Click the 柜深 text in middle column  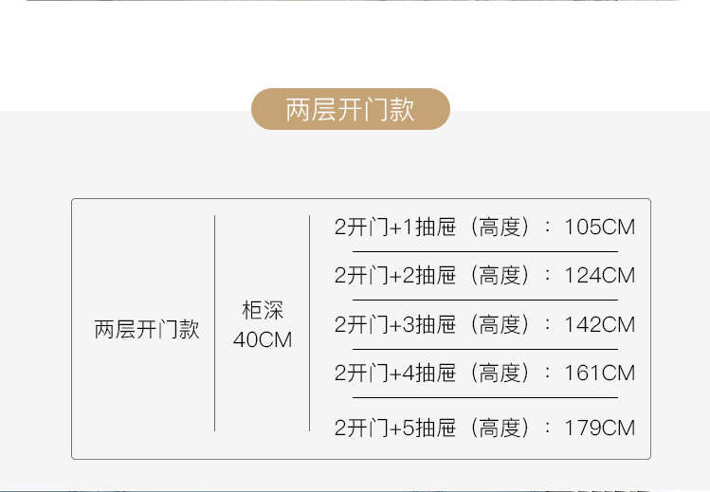(263, 311)
